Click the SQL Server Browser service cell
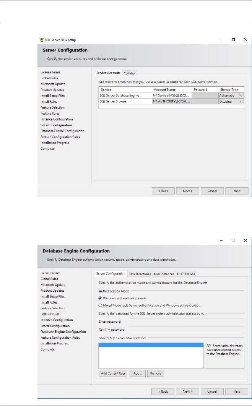 tap(125, 102)
